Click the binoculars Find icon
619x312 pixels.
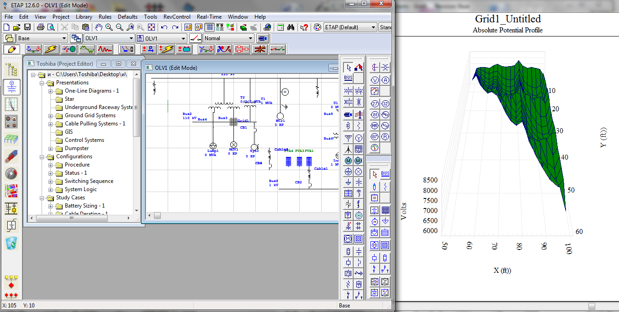tap(291, 27)
